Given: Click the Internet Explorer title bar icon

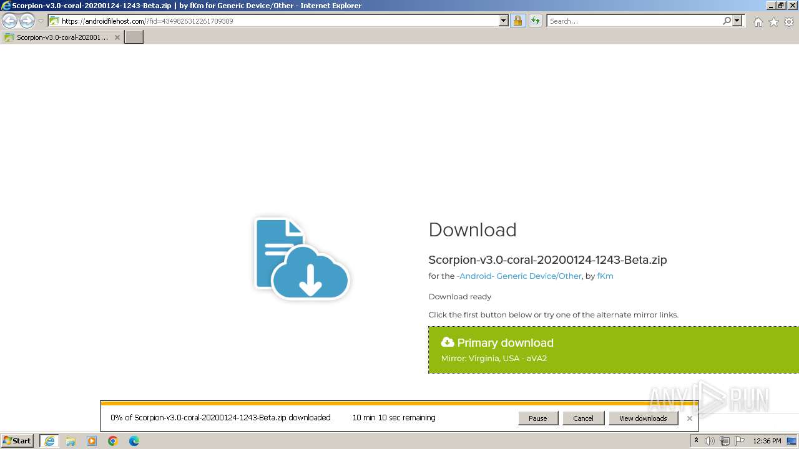Looking at the screenshot, I should tap(6, 6).
